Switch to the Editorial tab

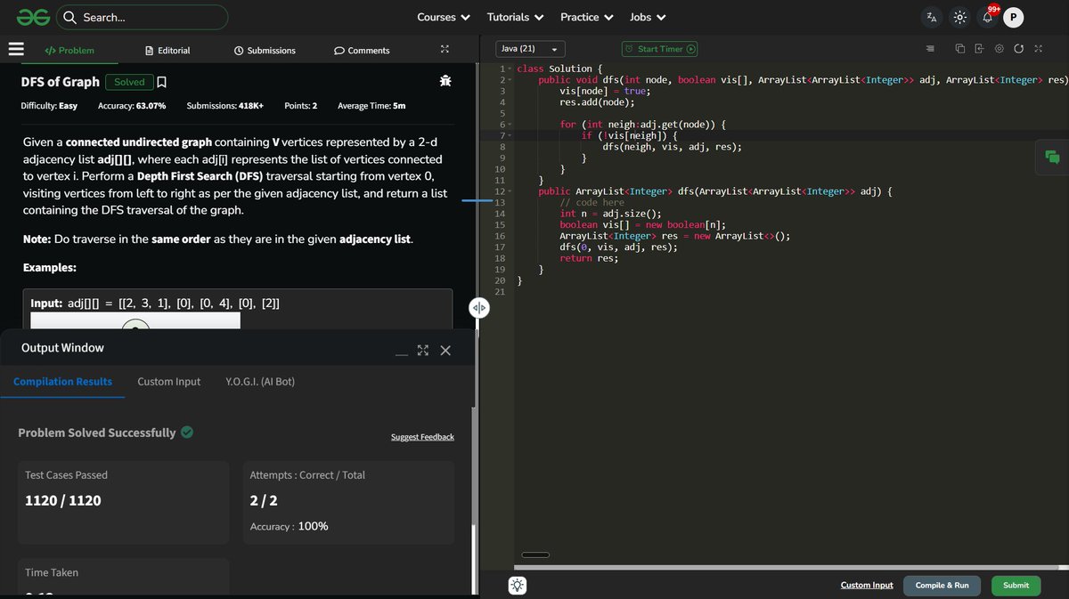pyautogui.click(x=167, y=51)
